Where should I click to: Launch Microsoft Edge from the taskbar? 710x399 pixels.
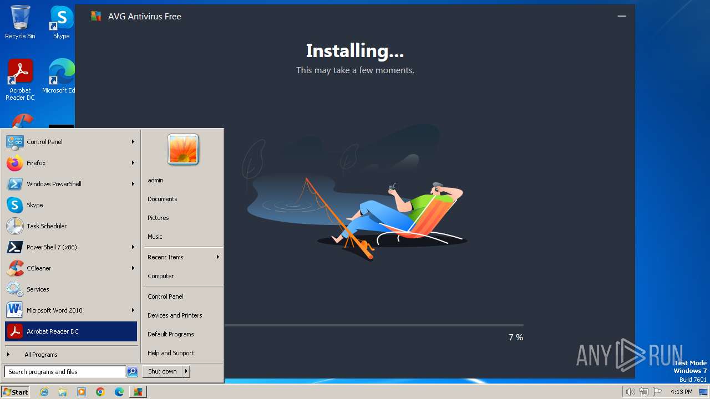pos(119,392)
